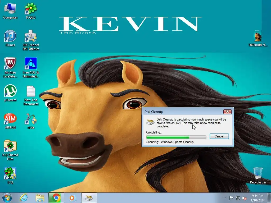Select SBC Yahoo! DSL Utilities shortcut
271x203 pixels.
pos(31,40)
